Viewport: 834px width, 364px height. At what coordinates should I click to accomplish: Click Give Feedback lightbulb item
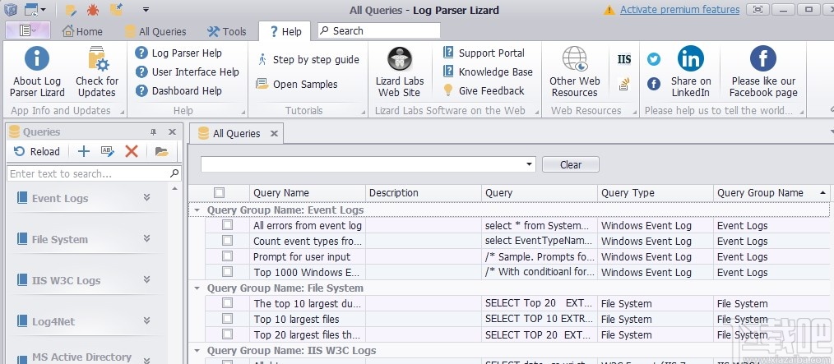point(484,91)
